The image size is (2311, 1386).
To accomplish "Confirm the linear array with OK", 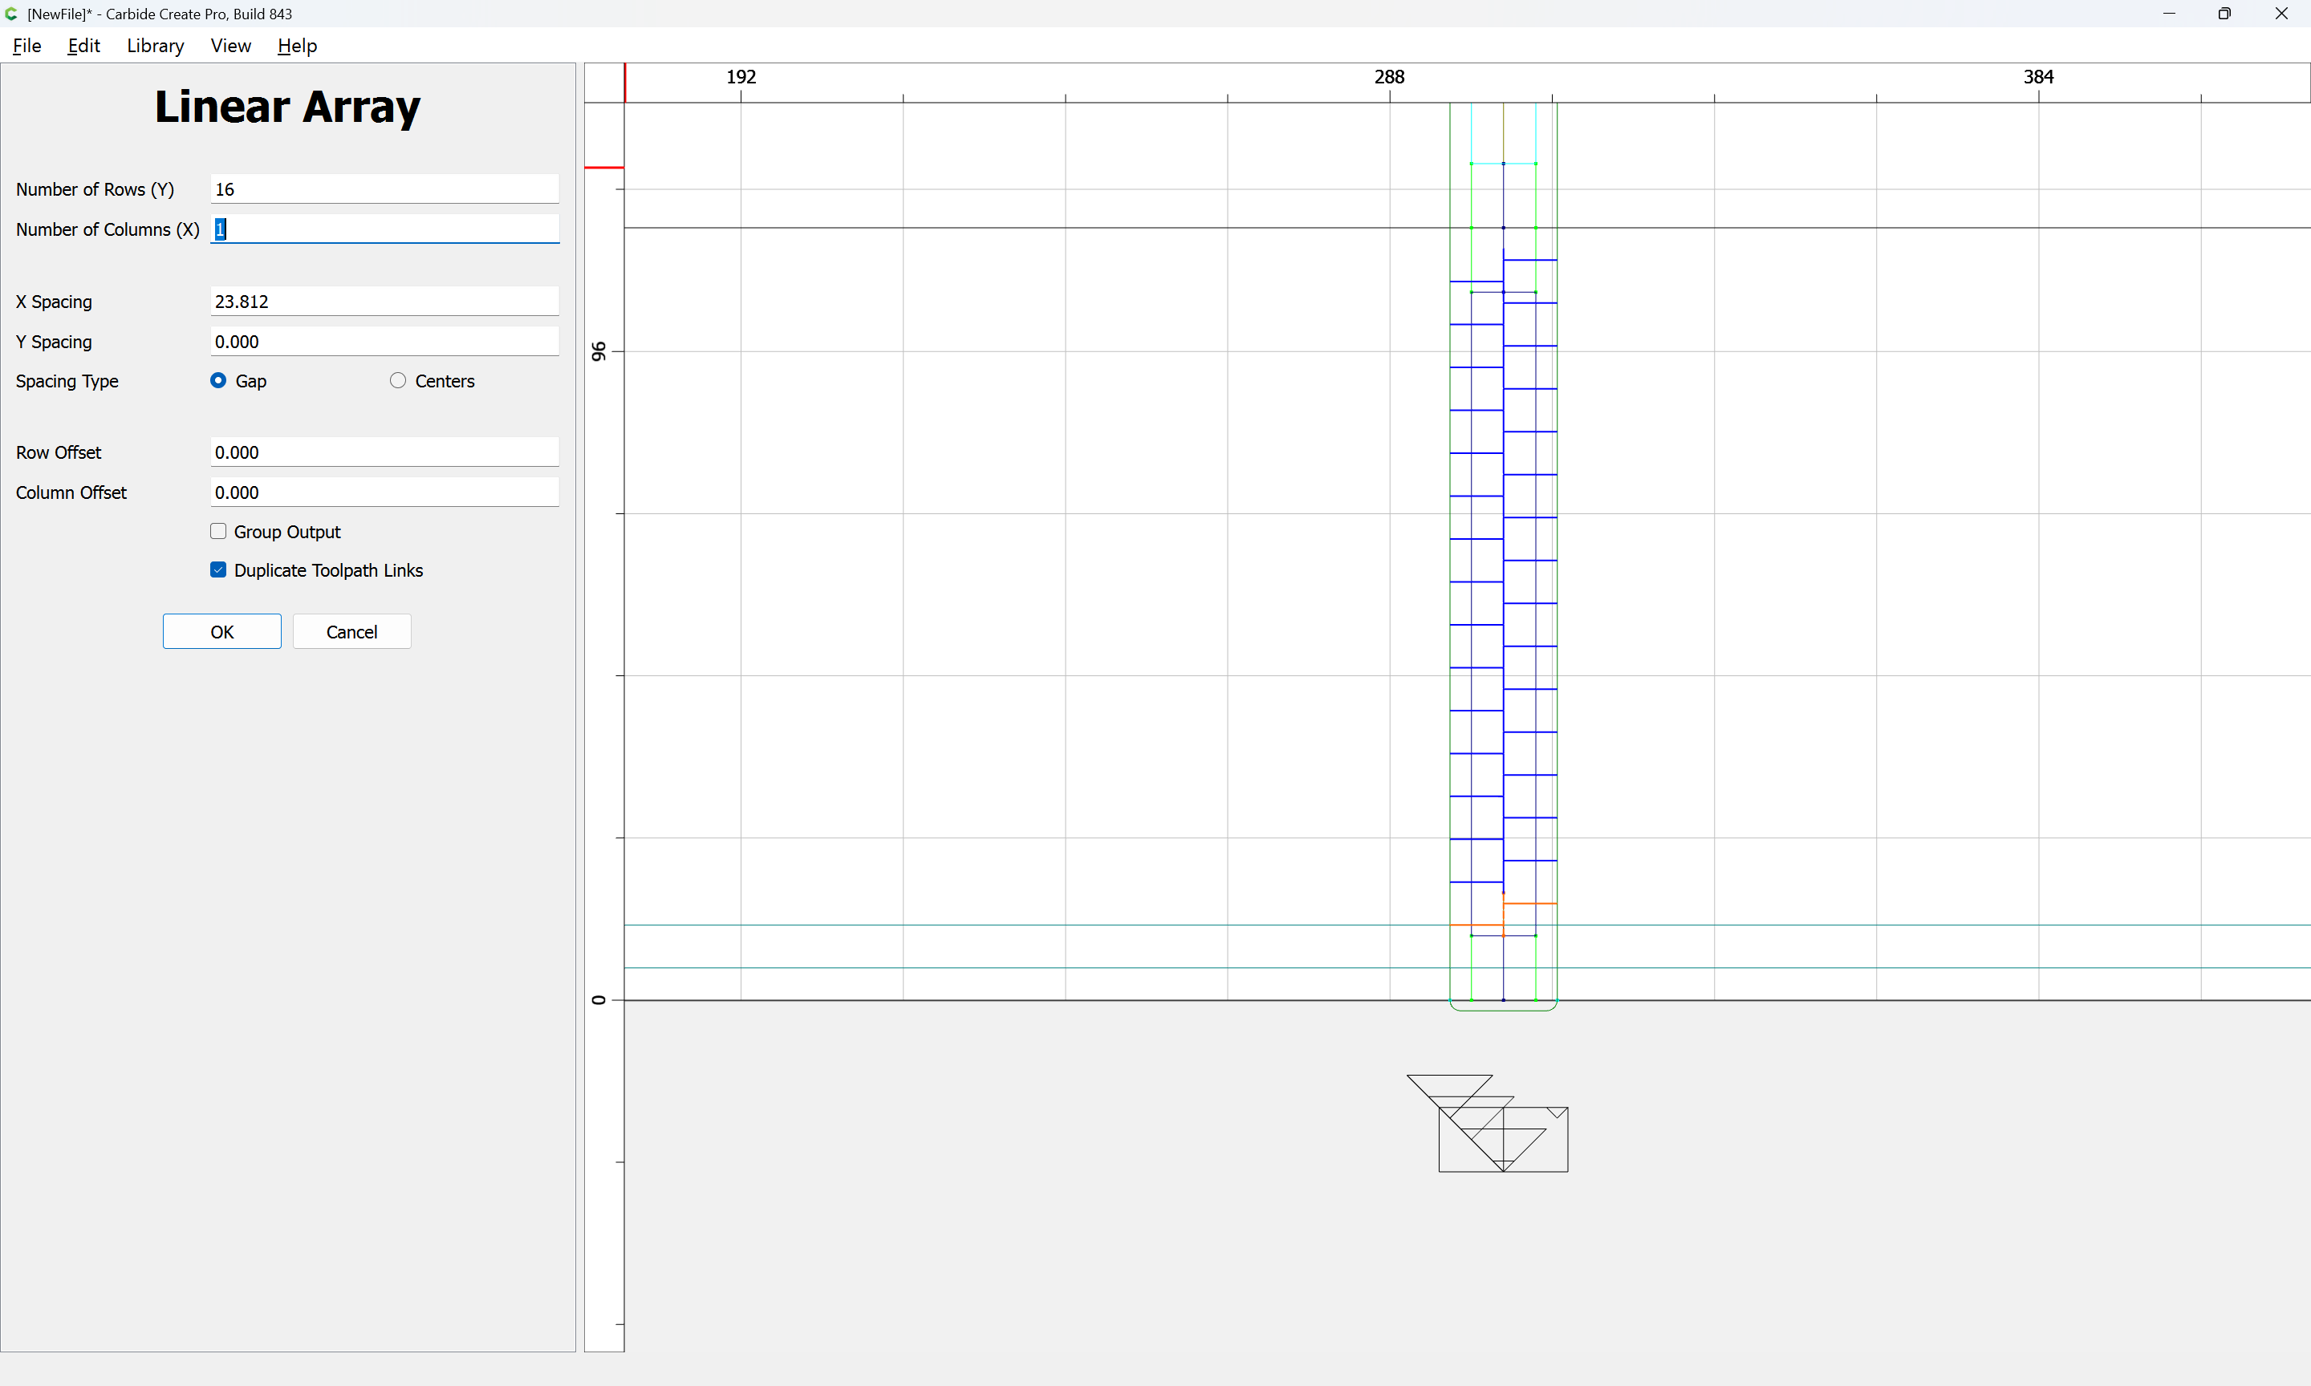I will point(222,631).
